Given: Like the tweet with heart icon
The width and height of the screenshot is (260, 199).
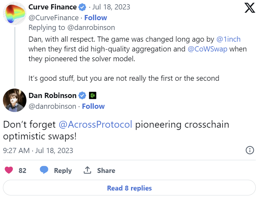Looking at the screenshot, I should click(9, 170).
